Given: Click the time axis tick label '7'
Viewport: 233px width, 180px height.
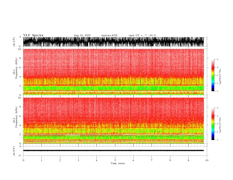Looking at the screenshot, I should pos(152,160).
